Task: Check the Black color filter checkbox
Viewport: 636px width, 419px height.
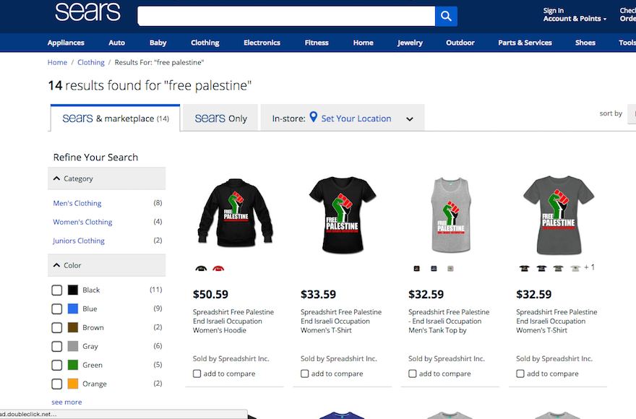Action: 57,290
